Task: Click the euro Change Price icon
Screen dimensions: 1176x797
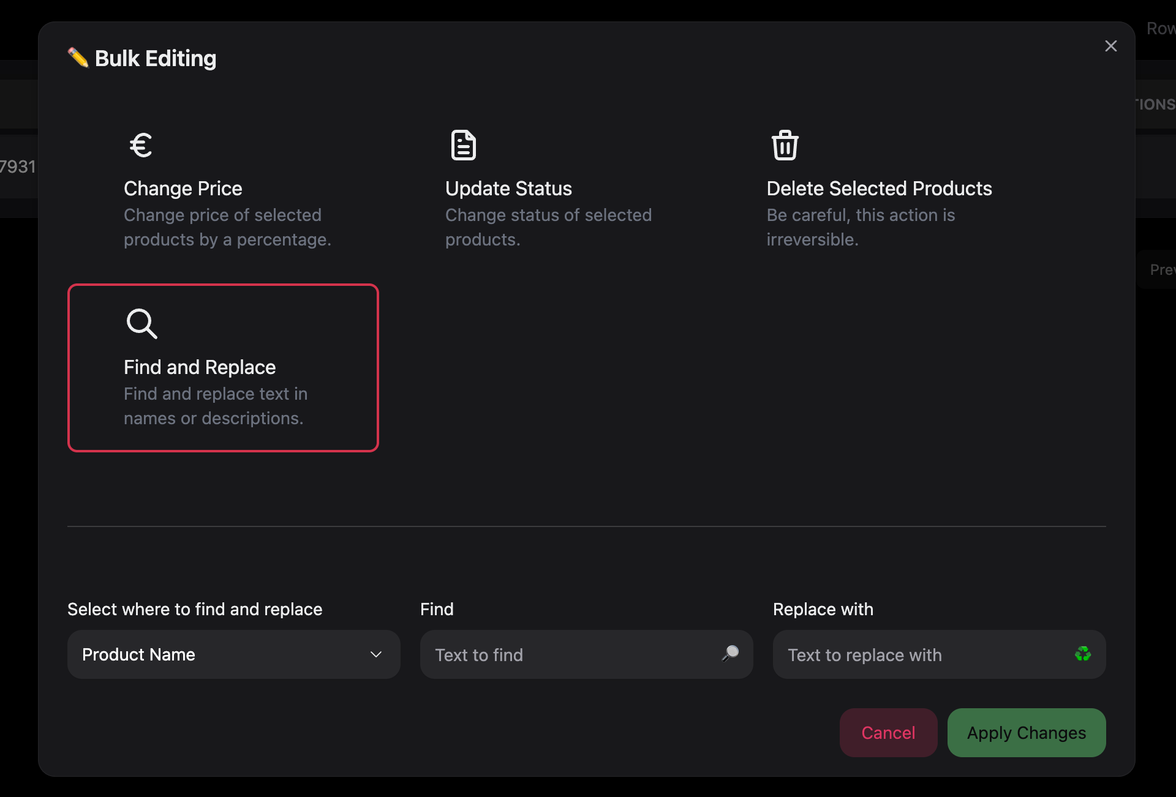Action: tap(141, 145)
